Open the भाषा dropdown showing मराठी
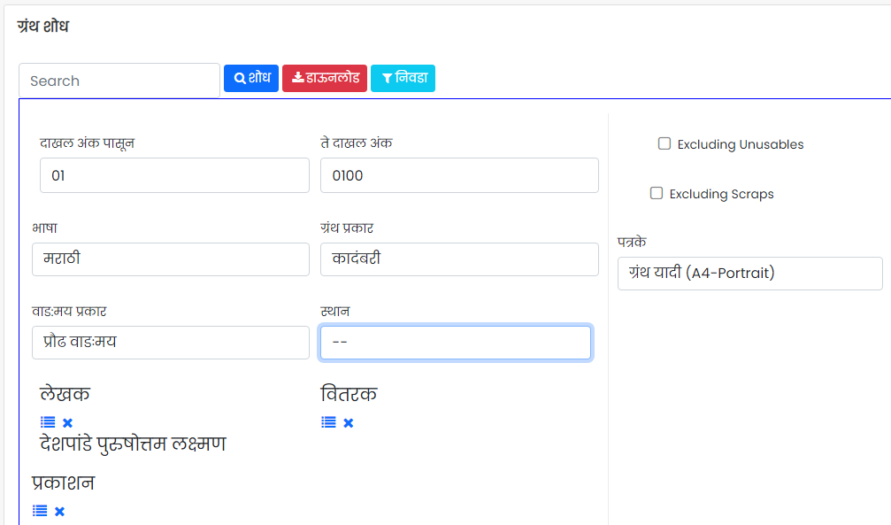The image size is (891, 525). [171, 259]
